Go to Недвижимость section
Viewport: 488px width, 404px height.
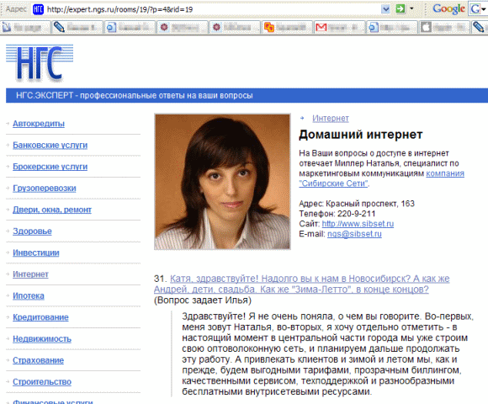(42, 338)
